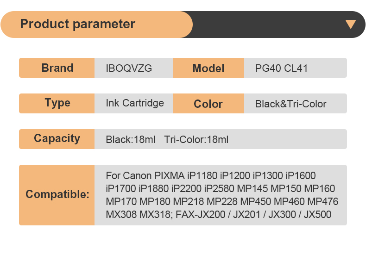Click the Tri-Color:18ml capacity text
The height and width of the screenshot is (255, 366).
pos(196,139)
